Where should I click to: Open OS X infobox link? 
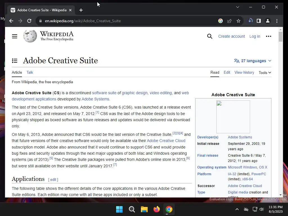[x=263, y=167]
